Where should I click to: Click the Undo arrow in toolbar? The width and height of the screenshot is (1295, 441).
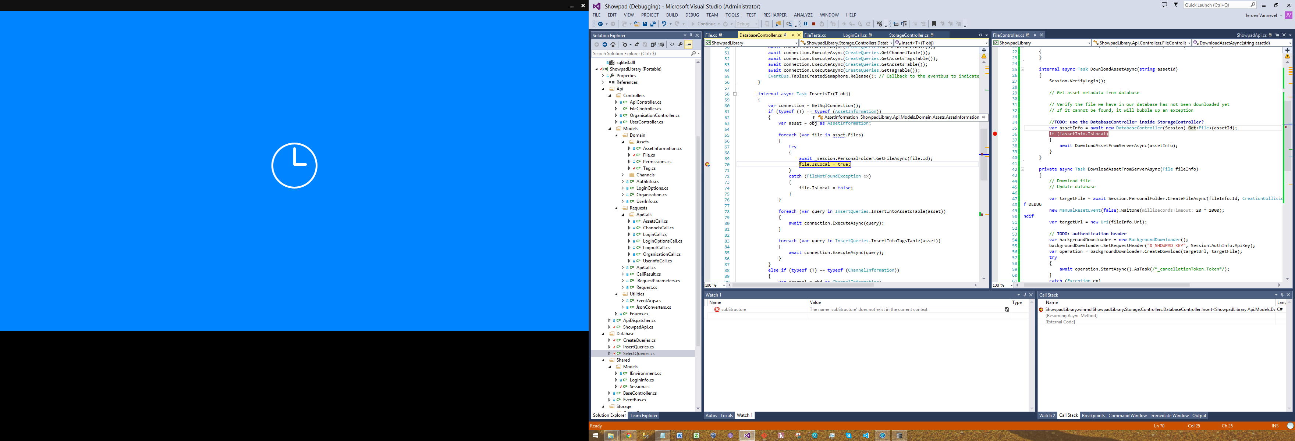664,24
